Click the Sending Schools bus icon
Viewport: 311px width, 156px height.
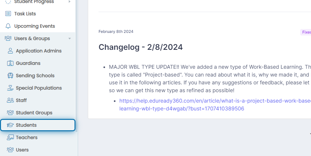10,76
